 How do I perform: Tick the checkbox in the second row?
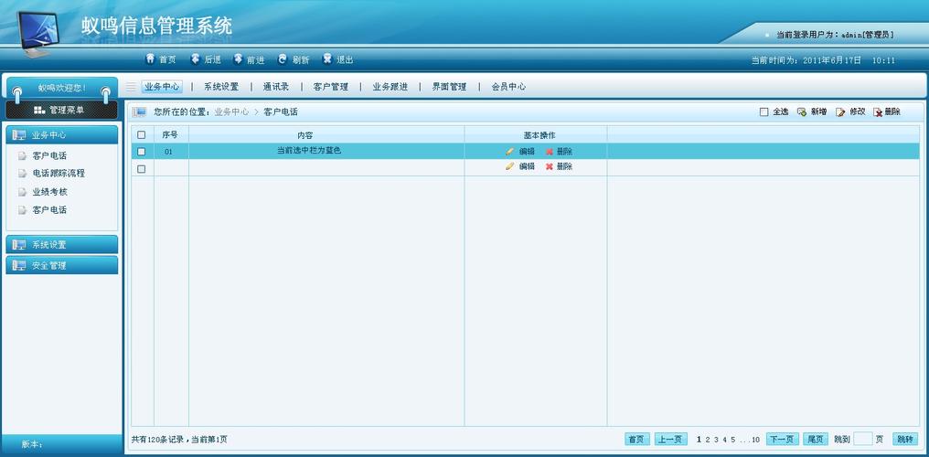click(141, 169)
